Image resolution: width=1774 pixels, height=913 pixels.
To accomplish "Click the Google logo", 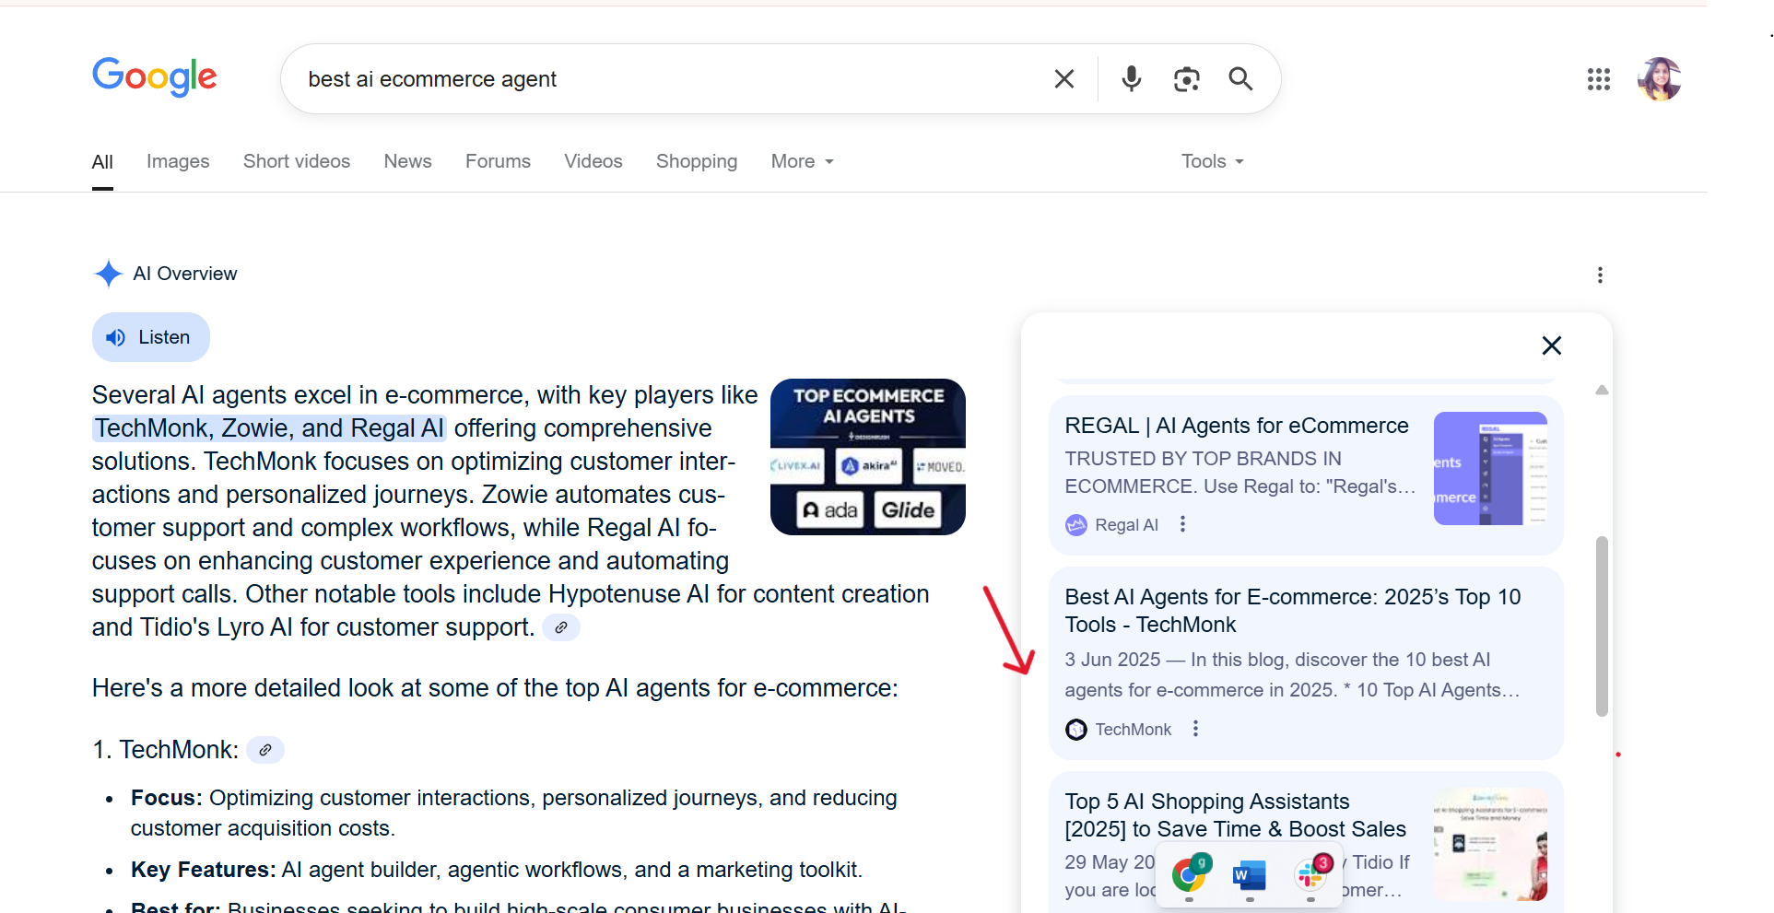I will [x=154, y=77].
